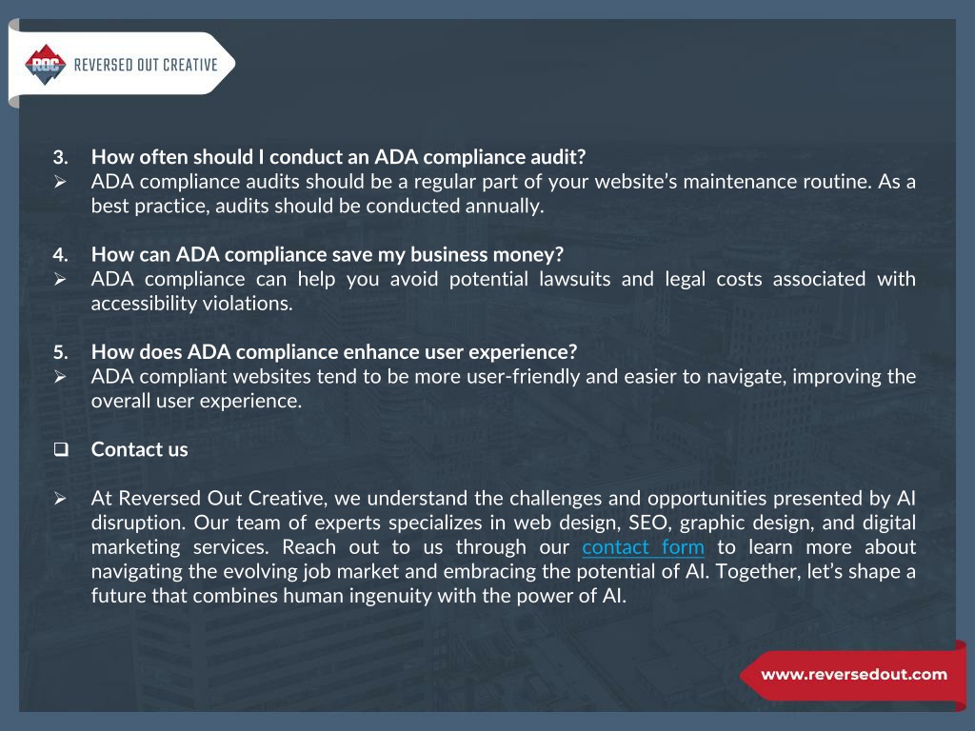Screen dimensions: 975x731
Task: Click the answer about audits conducted annually
Action: (503, 193)
